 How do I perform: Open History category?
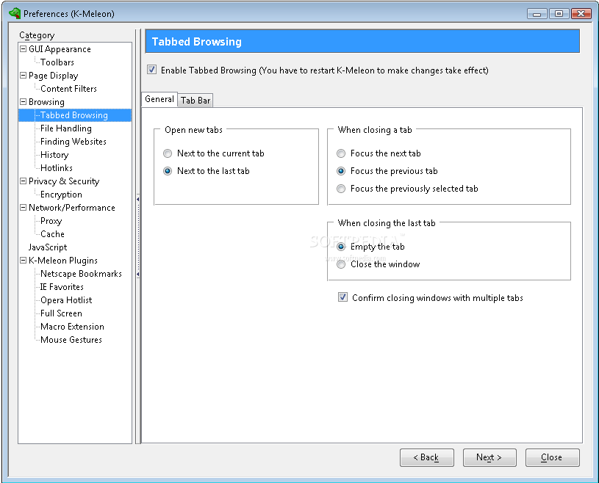coord(54,155)
